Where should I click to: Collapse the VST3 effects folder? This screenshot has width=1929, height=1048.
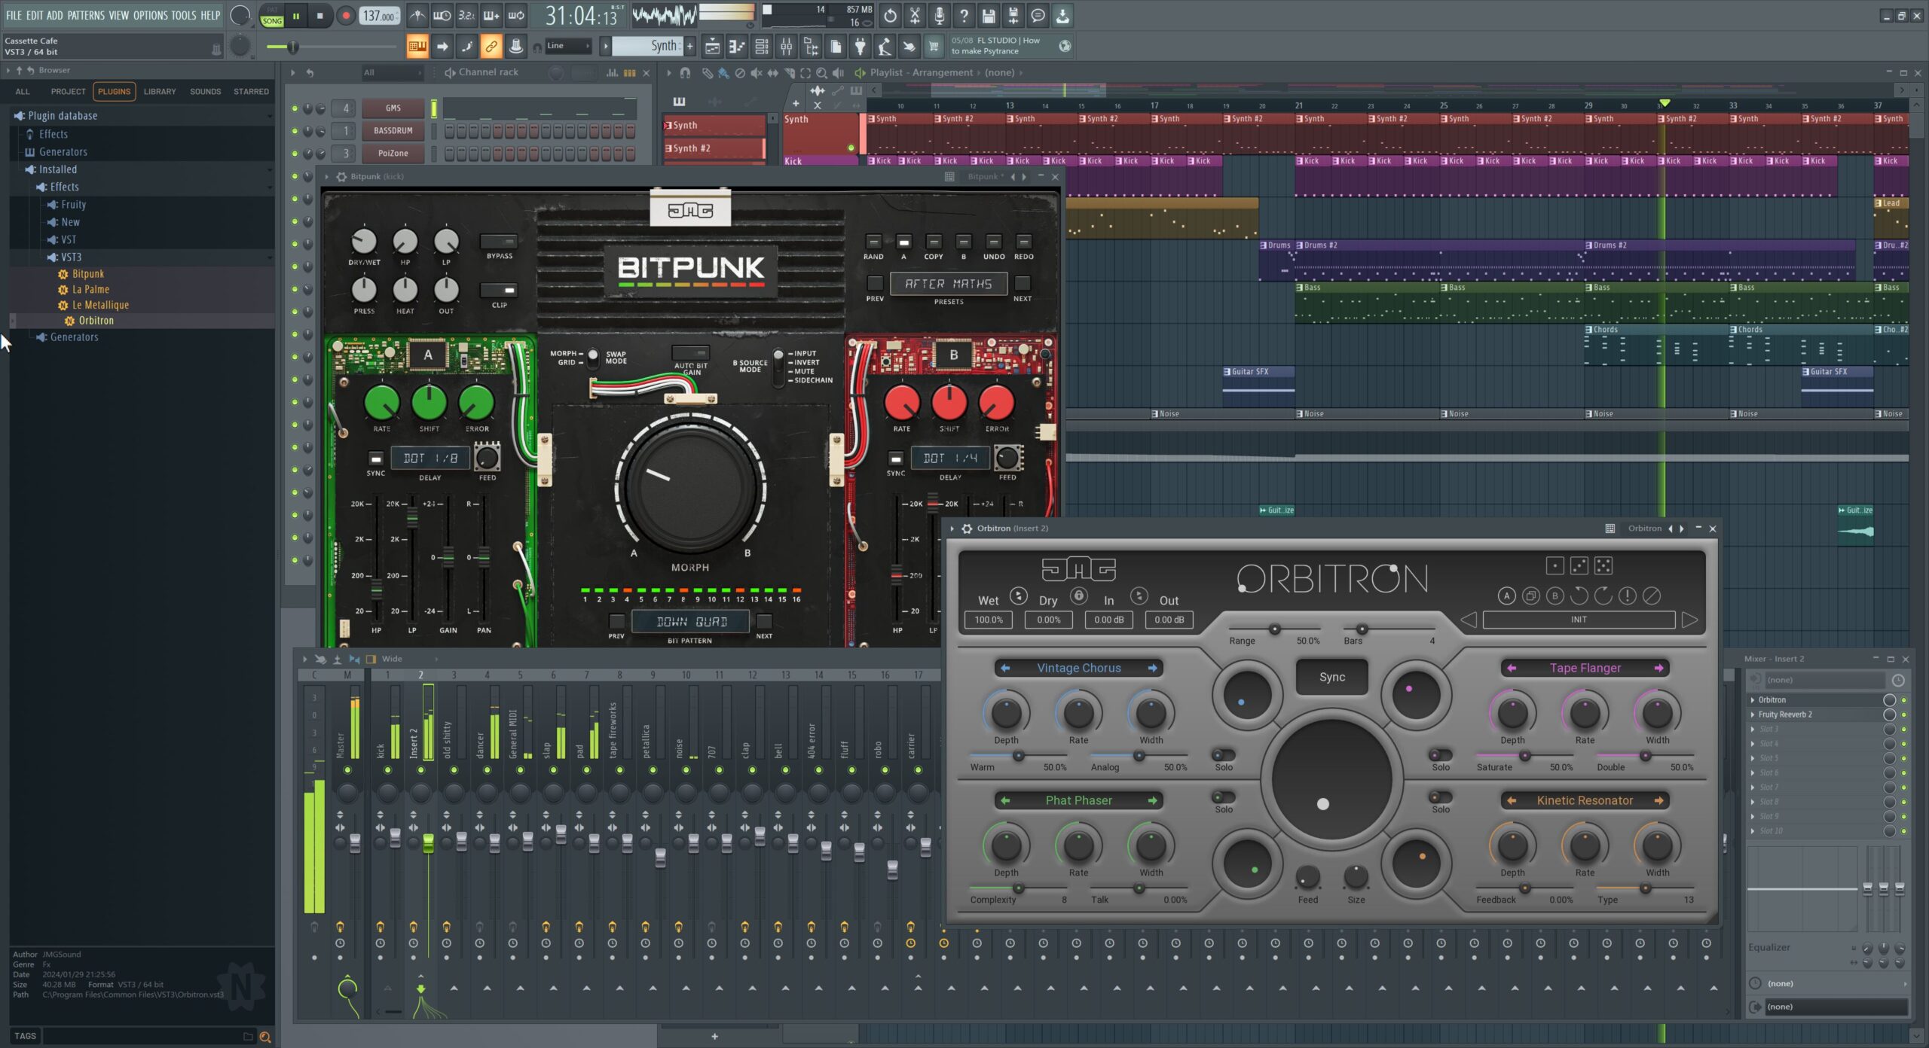[71, 257]
